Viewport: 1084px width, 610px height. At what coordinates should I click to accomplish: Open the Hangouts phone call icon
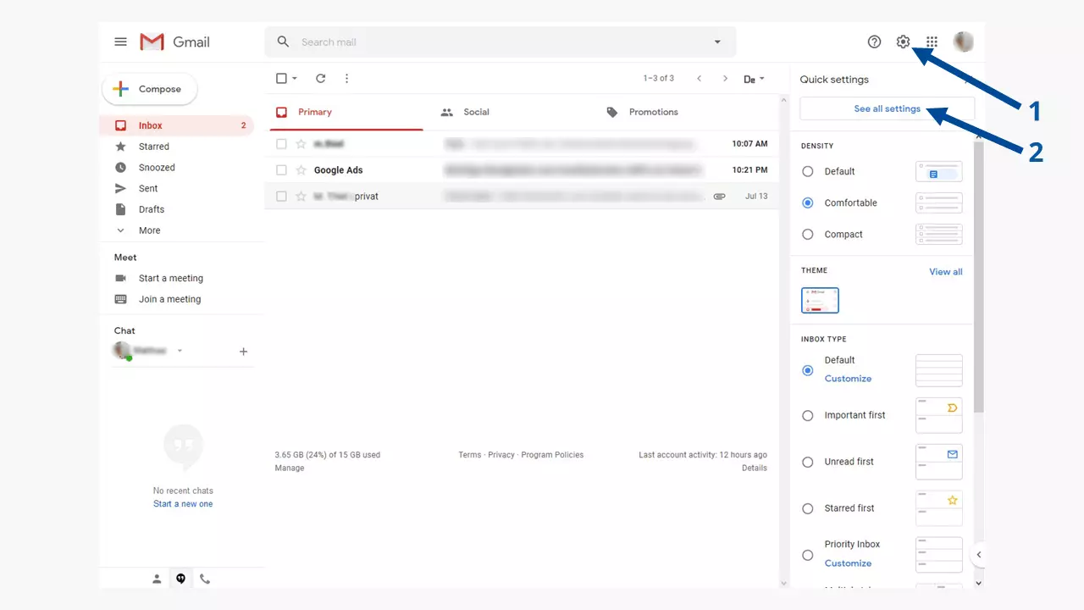point(205,579)
